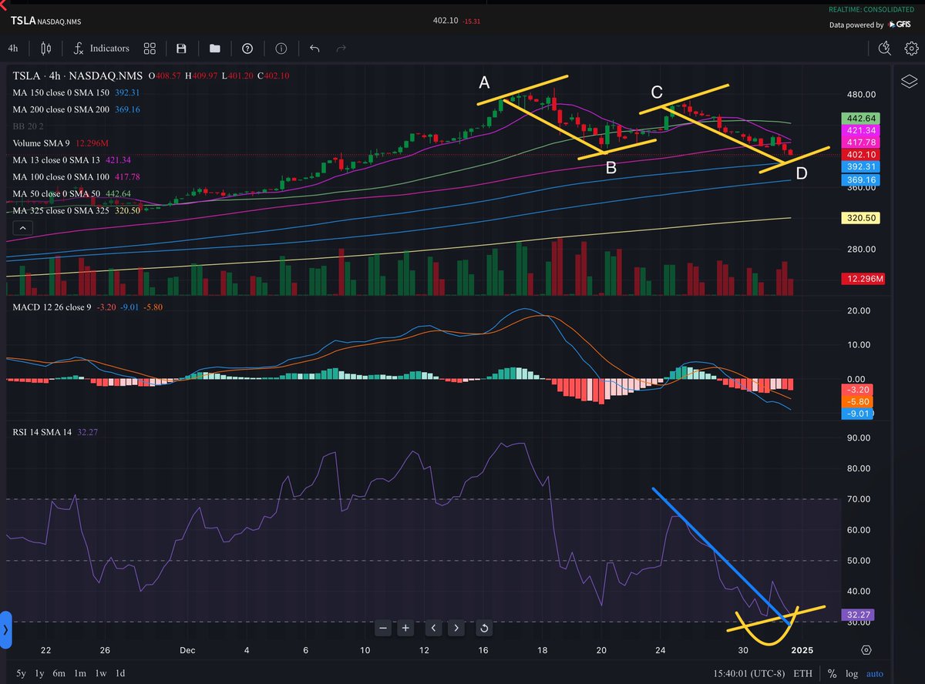925x684 pixels.
Task: Switch to 1d timeframe tab
Action: tap(120, 673)
